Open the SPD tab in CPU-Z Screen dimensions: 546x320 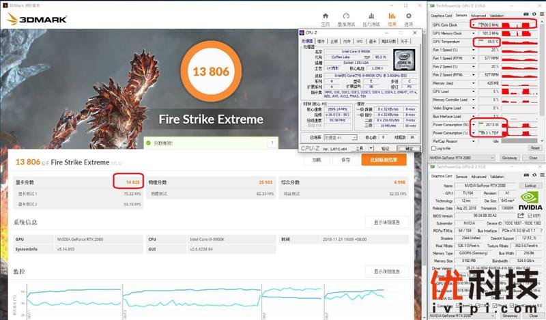[x=360, y=41]
